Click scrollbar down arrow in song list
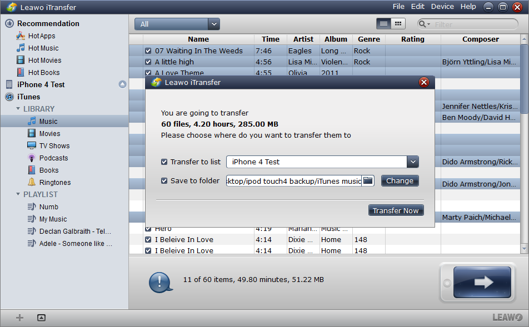The image size is (529, 327). click(x=524, y=249)
